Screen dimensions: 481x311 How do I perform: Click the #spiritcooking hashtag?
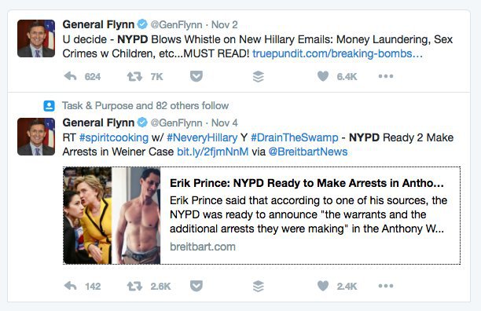coord(114,137)
